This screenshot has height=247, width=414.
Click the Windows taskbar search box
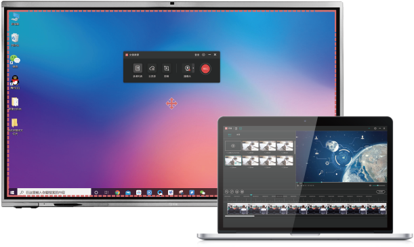pyautogui.click(x=54, y=192)
